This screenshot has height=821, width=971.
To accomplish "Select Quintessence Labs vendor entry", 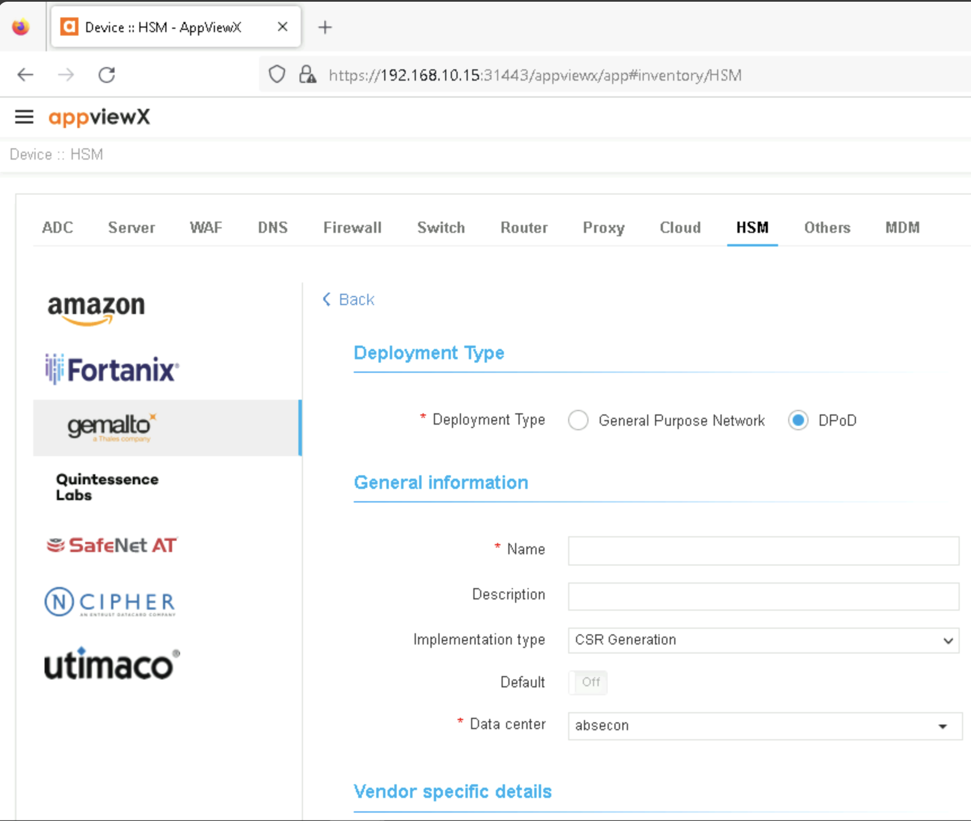I will tap(107, 487).
